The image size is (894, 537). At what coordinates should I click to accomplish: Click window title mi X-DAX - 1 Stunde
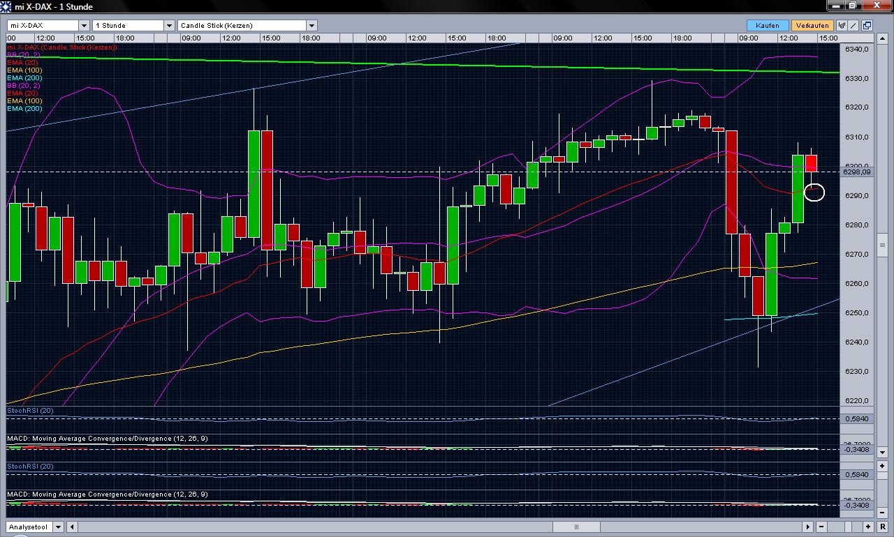tap(54, 7)
